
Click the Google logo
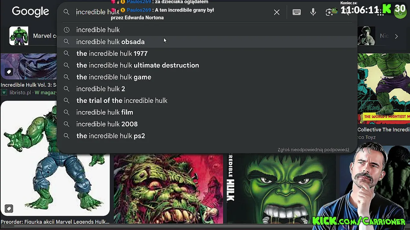(30, 12)
